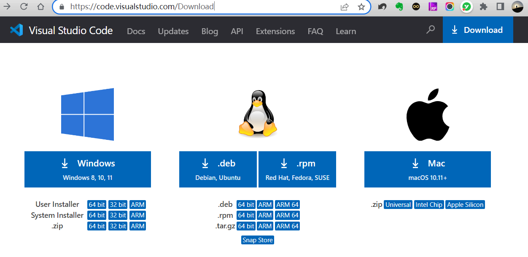Open the Snap Store link
528x257 pixels.
pyautogui.click(x=258, y=240)
